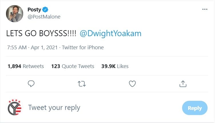The width and height of the screenshot is (215, 123).
Task: Open Post Malone's profile picture
Action: 15,13
